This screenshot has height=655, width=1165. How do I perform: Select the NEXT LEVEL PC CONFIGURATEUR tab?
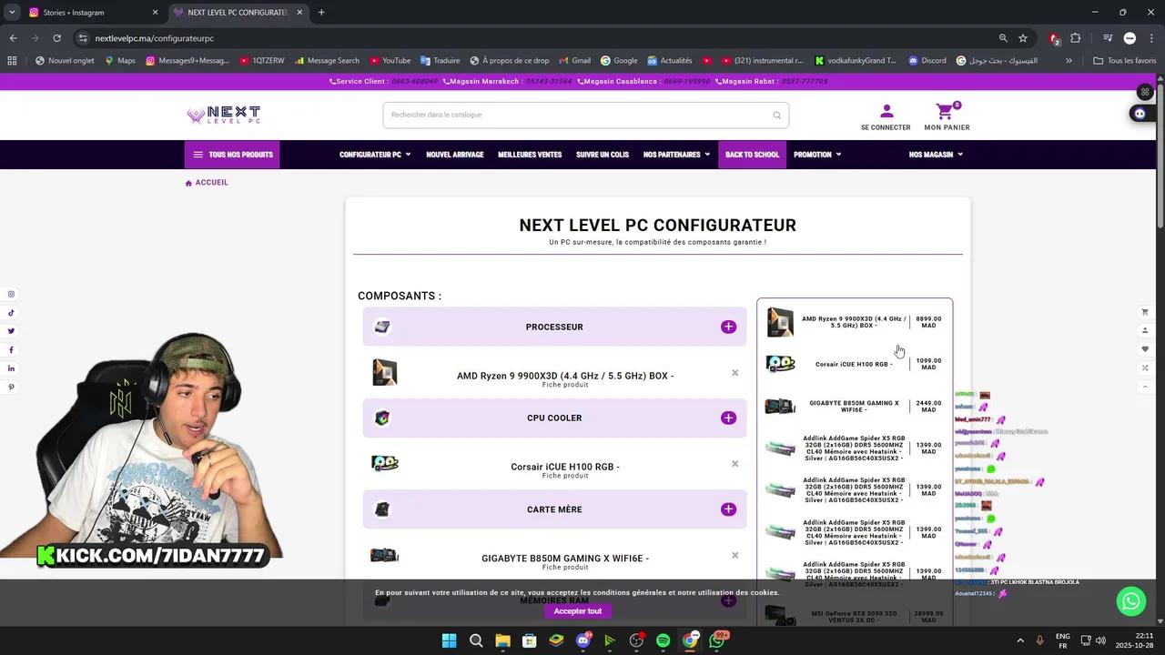pyautogui.click(x=237, y=13)
